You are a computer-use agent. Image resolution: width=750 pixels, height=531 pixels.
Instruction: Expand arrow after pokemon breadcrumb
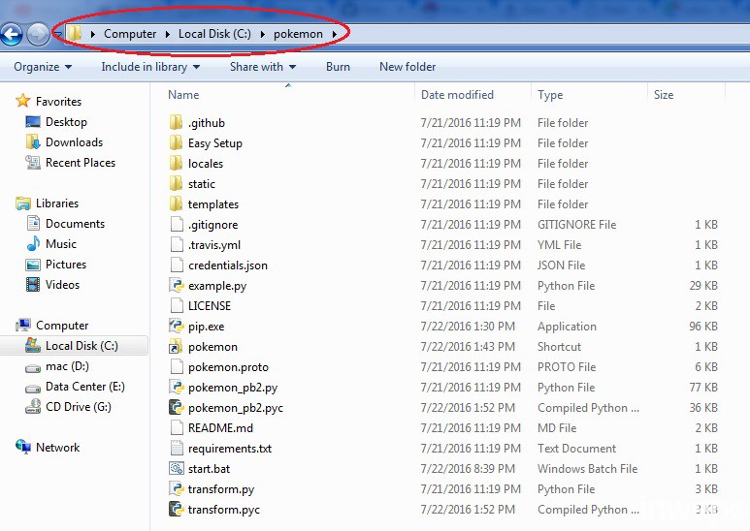point(335,34)
